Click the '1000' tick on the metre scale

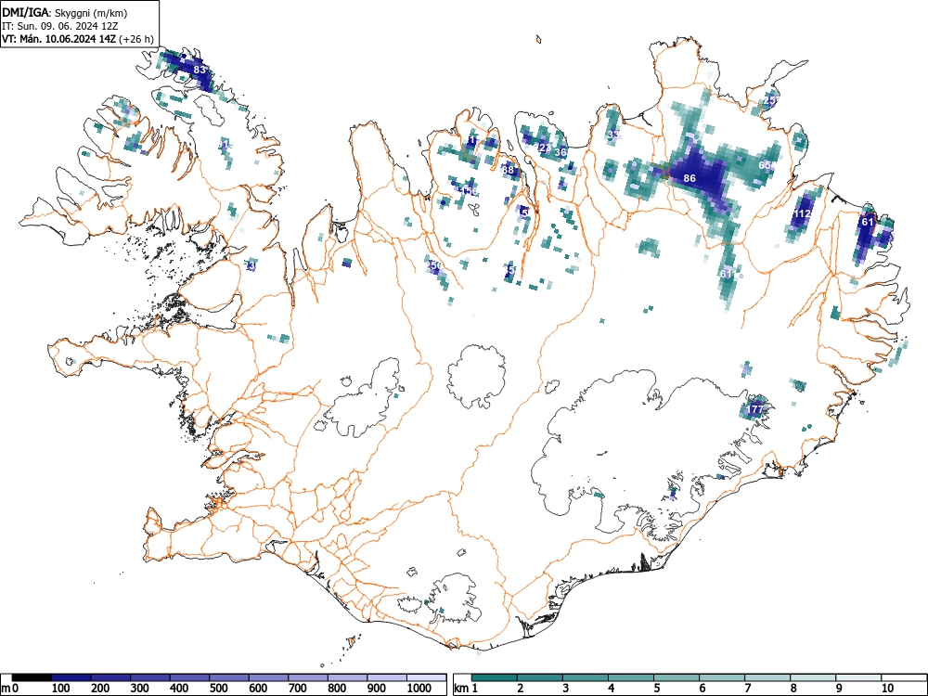click(419, 689)
